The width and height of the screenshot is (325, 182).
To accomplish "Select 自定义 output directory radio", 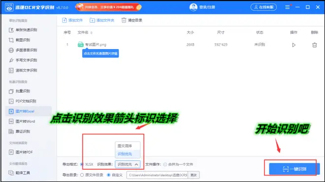I will coord(109,175).
